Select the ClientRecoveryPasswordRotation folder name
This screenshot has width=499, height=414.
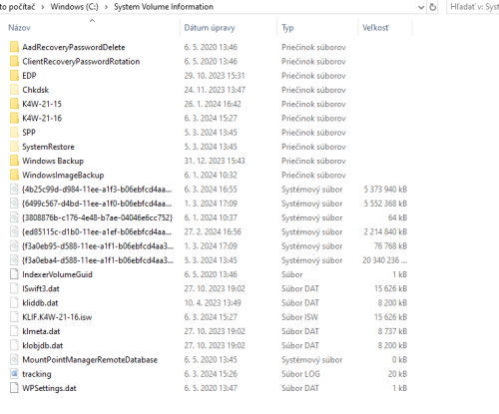click(81, 62)
